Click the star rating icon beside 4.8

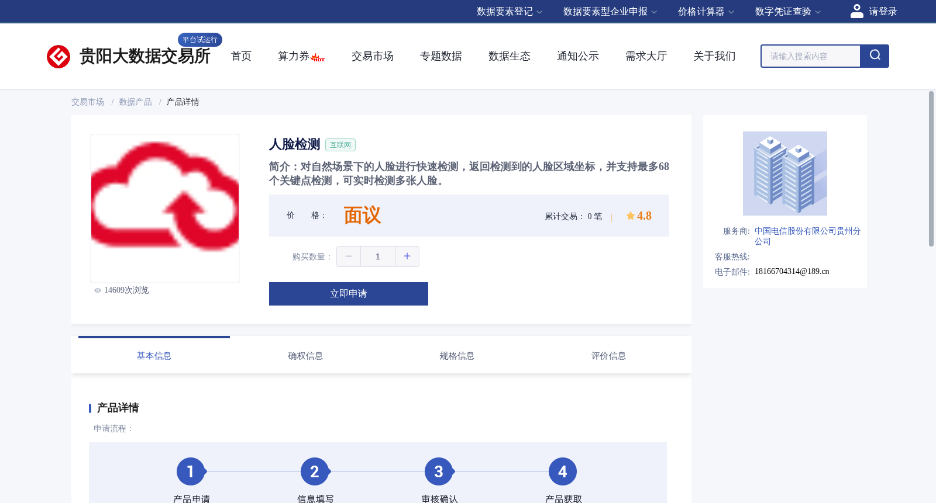click(631, 216)
